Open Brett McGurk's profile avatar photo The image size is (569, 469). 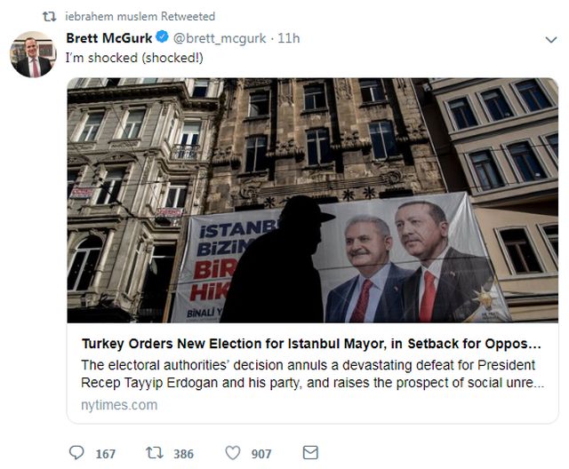point(33,55)
